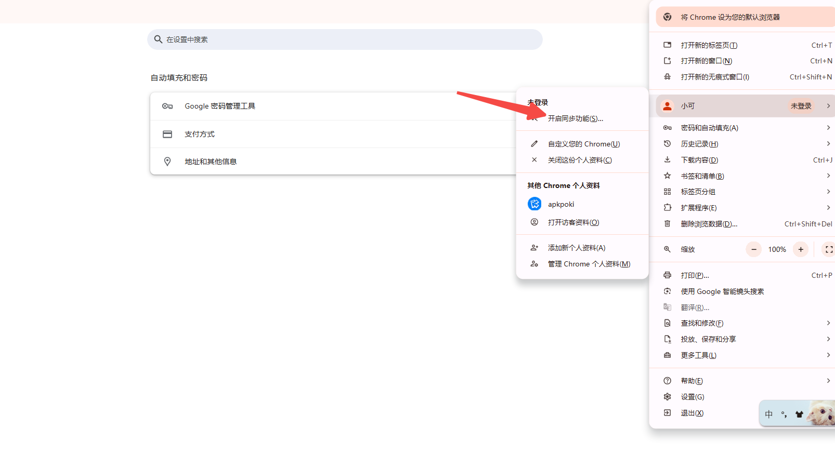Click the key icon for Google 密码管理工具
Image resolution: width=835 pixels, height=456 pixels.
[x=167, y=106]
